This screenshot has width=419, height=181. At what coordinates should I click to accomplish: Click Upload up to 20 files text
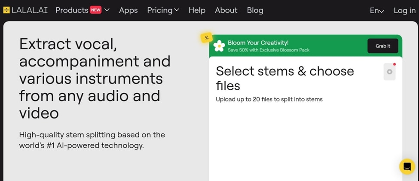click(269, 99)
